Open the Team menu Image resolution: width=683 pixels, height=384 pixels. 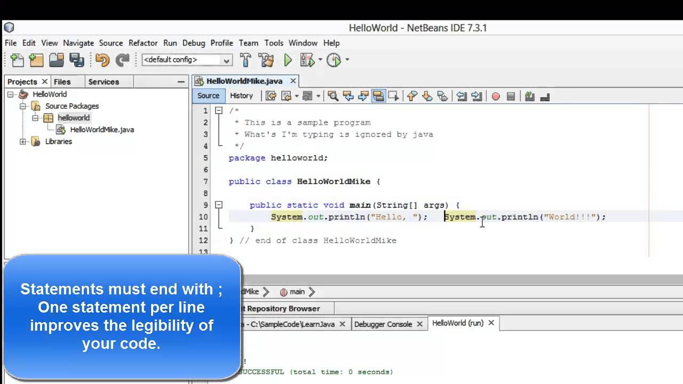tap(248, 43)
